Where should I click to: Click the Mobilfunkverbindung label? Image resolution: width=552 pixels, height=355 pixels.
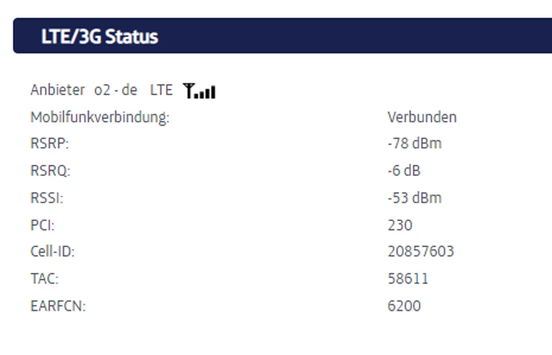[100, 117]
